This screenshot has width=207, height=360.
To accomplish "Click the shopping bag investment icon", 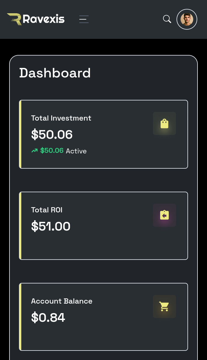I will pyautogui.click(x=164, y=123).
